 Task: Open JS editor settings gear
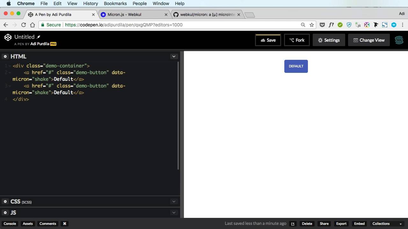[5, 212]
